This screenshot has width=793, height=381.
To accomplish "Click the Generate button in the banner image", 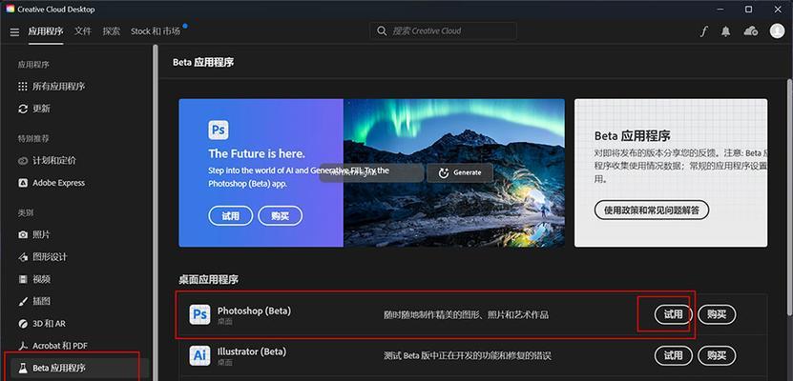I will coord(460,172).
